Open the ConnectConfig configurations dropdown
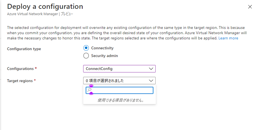 point(116,68)
